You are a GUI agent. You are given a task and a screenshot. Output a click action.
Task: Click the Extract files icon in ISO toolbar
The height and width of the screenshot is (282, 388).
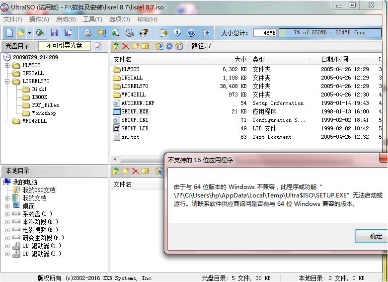(159, 46)
